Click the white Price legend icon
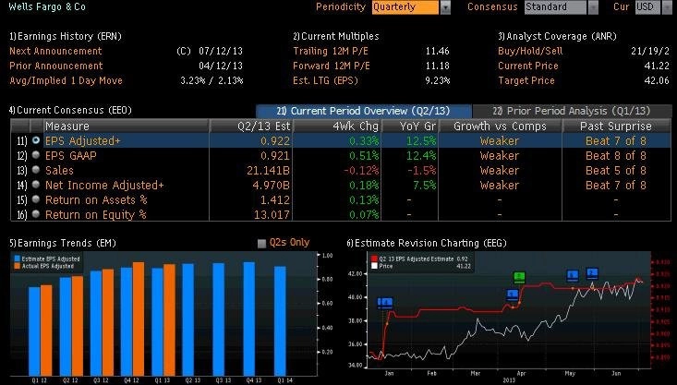The width and height of the screenshot is (677, 385). (x=373, y=266)
